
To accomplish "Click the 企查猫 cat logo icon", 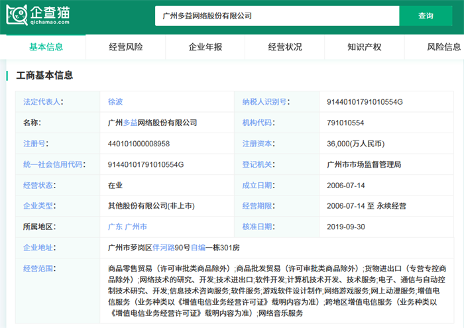I will point(17,15).
